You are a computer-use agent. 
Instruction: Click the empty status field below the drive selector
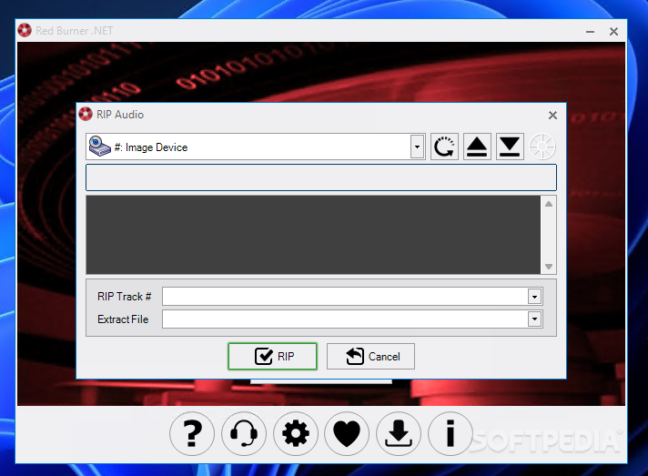tap(321, 177)
